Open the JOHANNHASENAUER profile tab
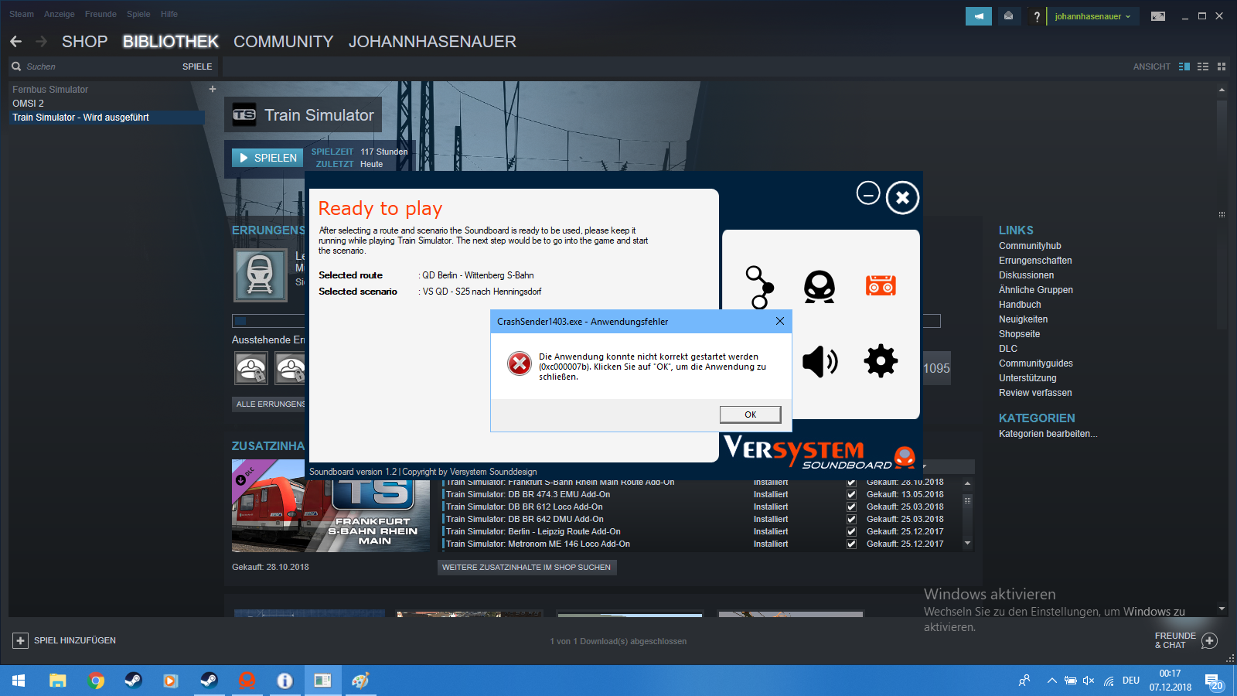1237x696 pixels. point(432,42)
